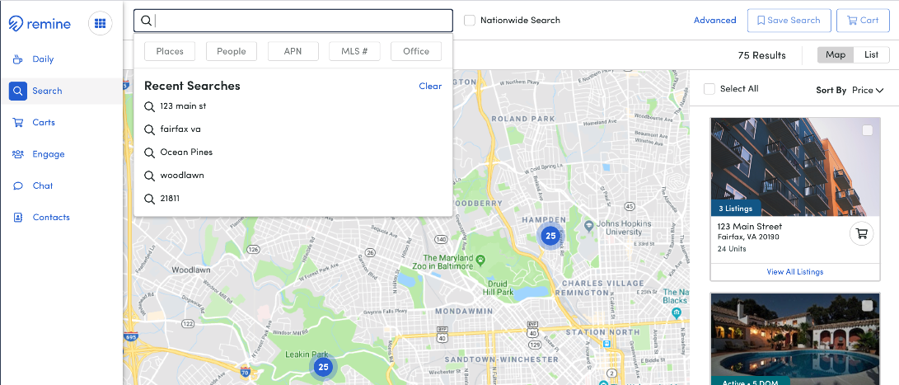Click the magnifier icon in search box
This screenshot has width=899, height=385.
pyautogui.click(x=146, y=21)
